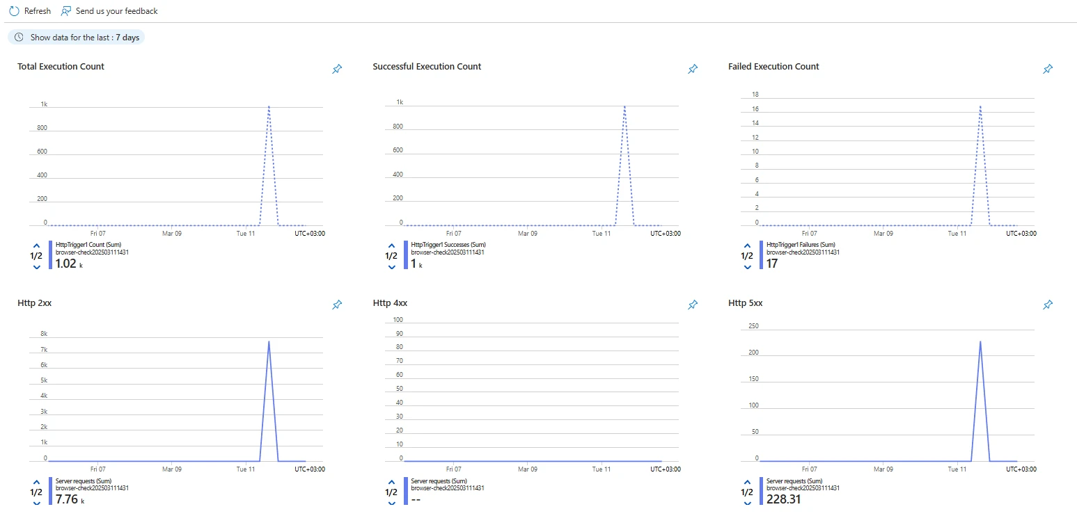Show next legend page for Failed Execution Count
The image size is (1077, 516).
pos(747,267)
